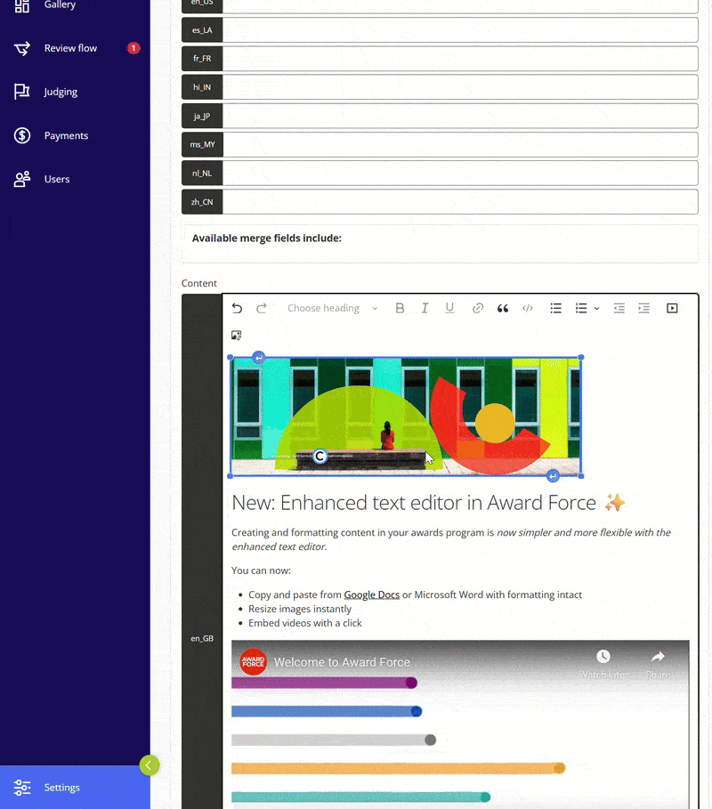Insert a link using the link icon
The height and width of the screenshot is (809, 712).
coord(478,309)
